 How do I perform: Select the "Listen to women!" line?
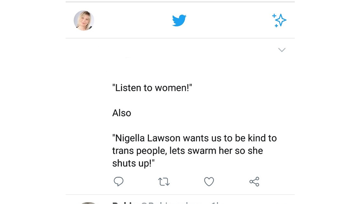tap(152, 88)
